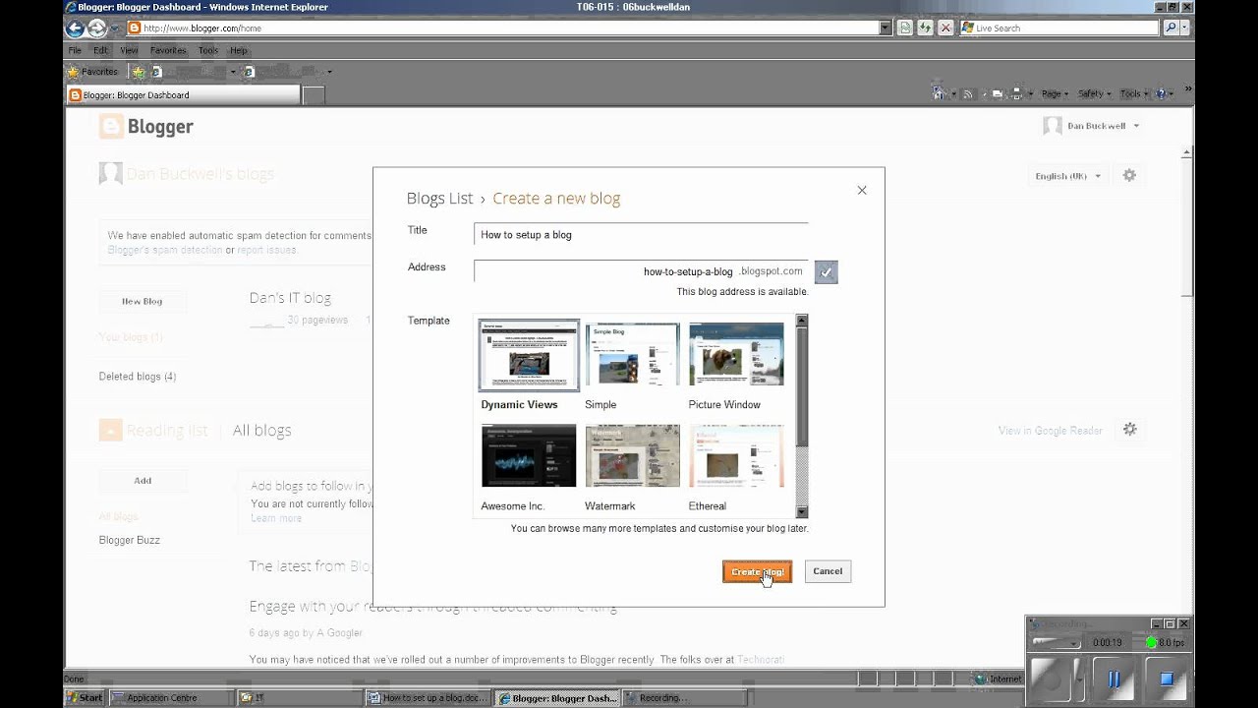
Task: Pause the screen recording
Action: point(1114,678)
